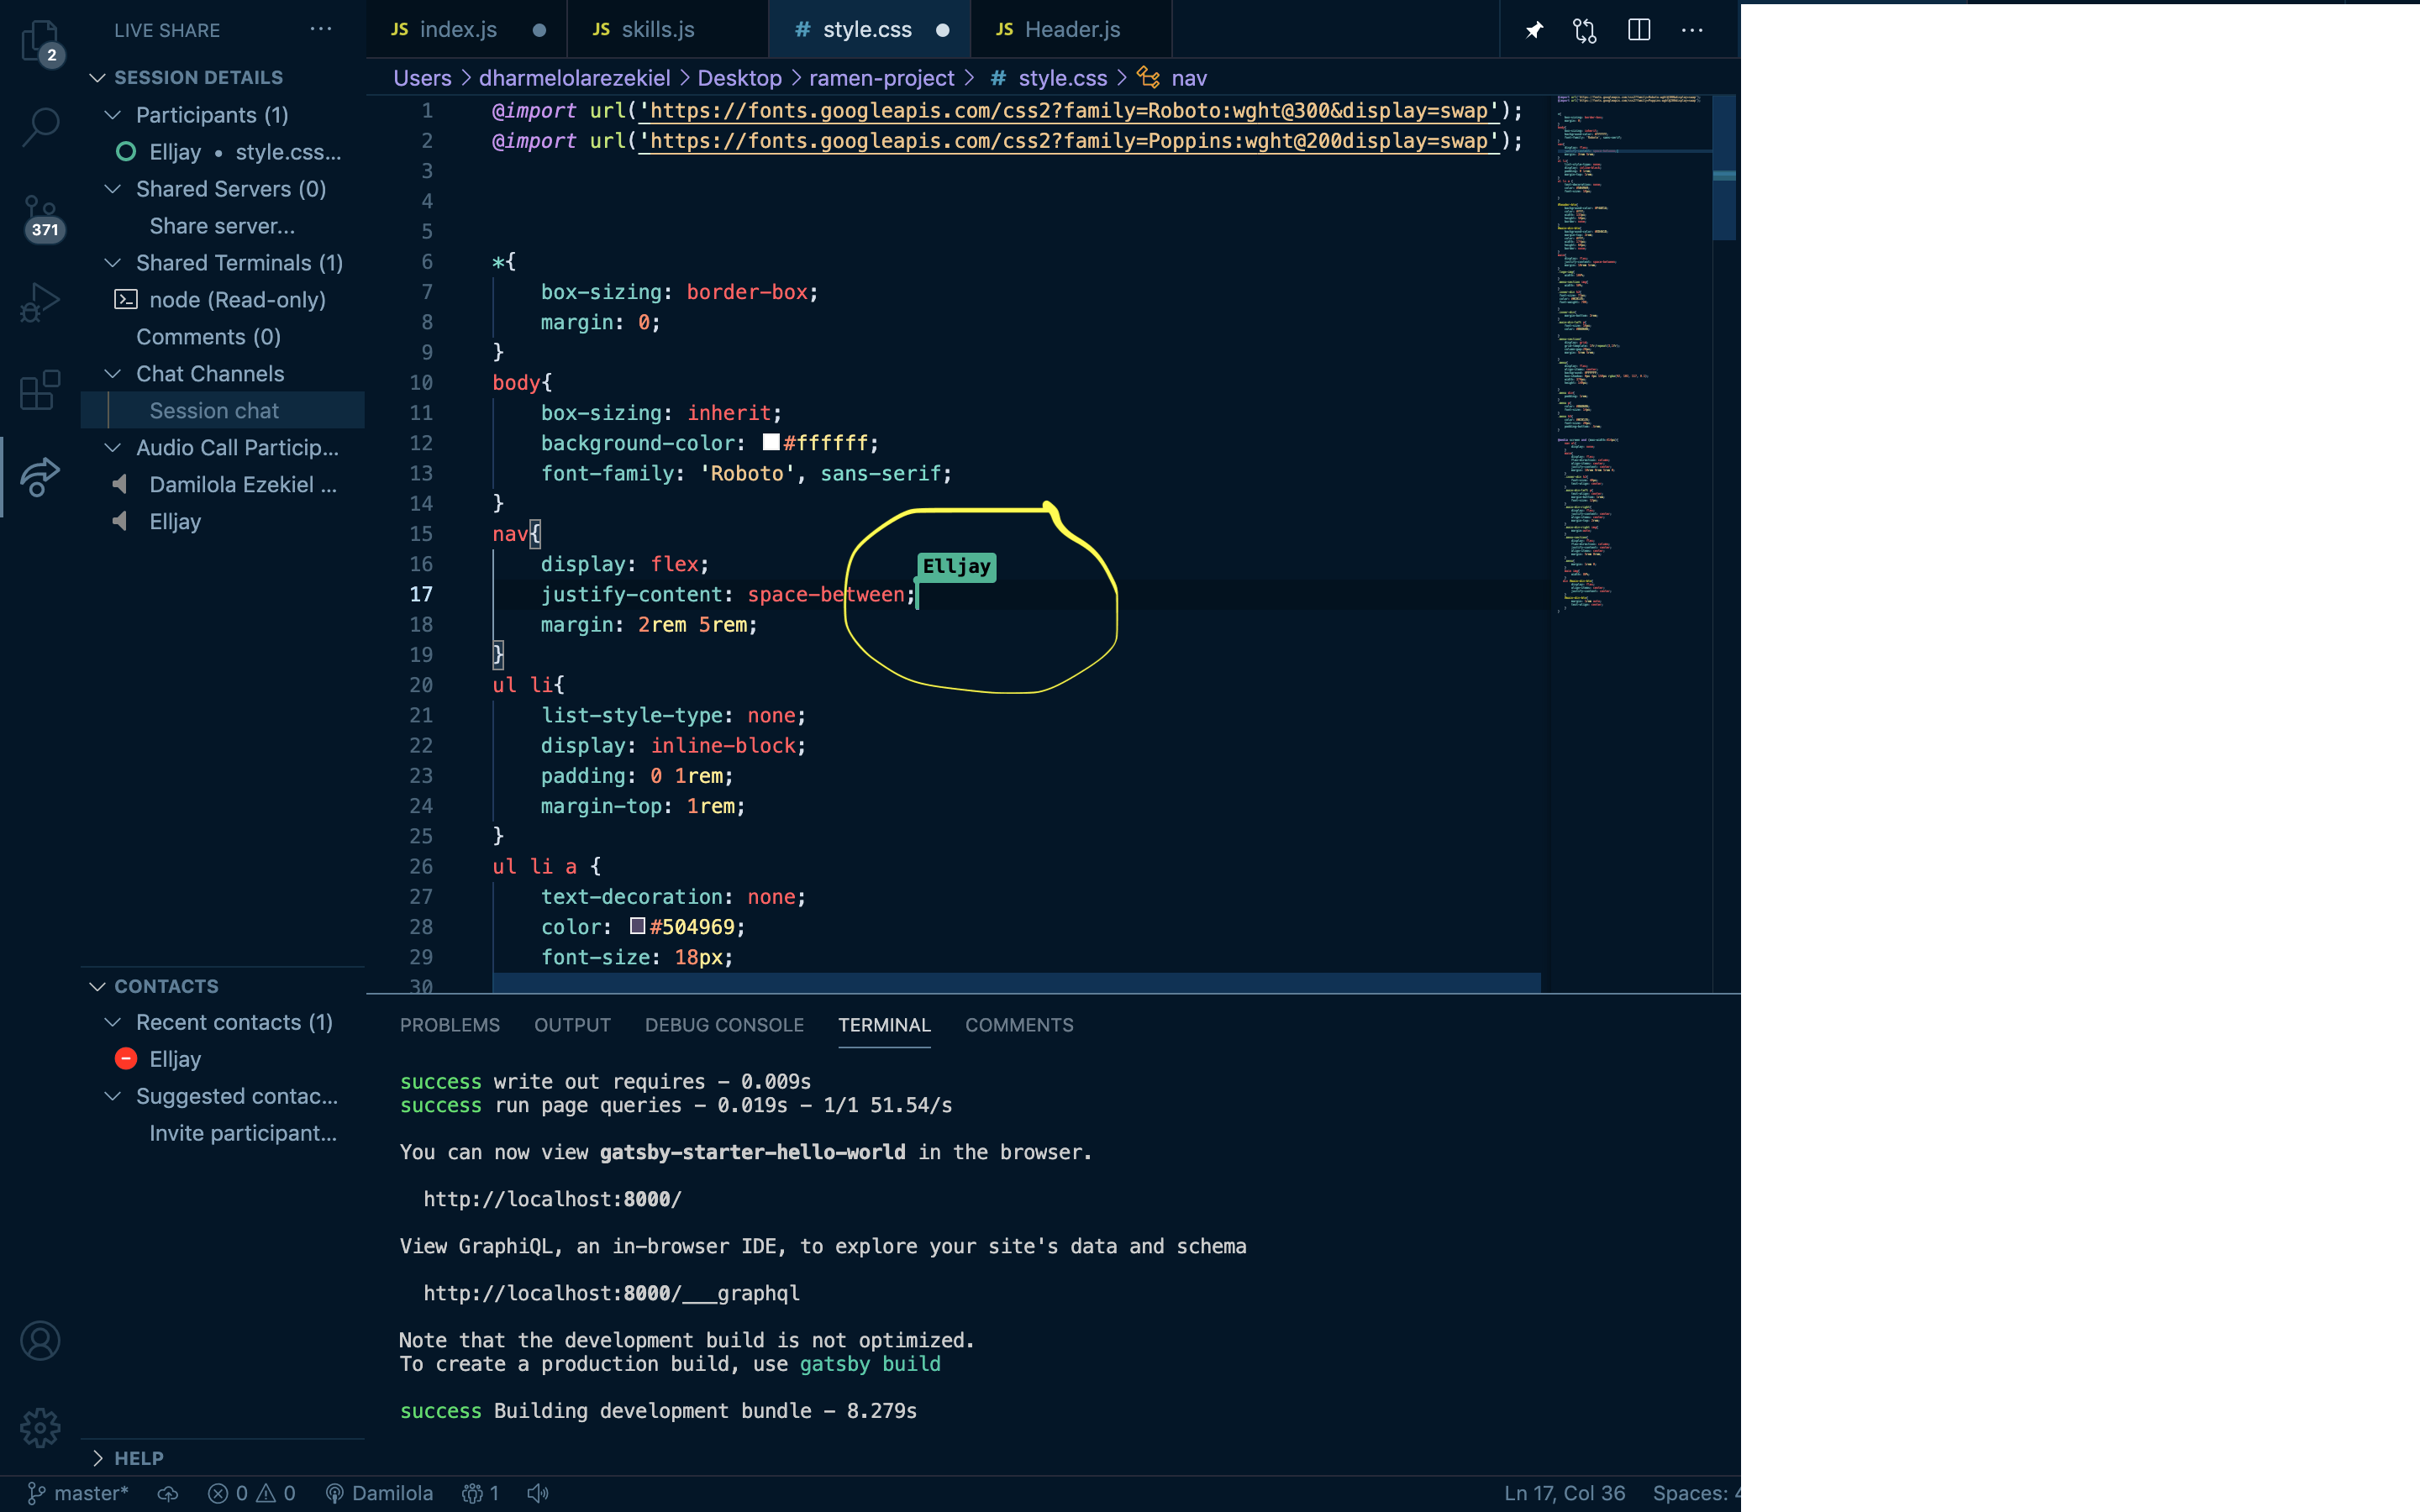
Task: Collapse Shared Servers (0) node
Action: (113, 189)
